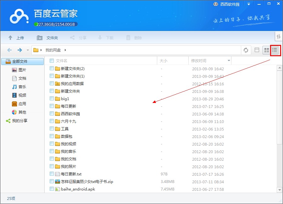The height and width of the screenshot is (204, 283).
Task: Select 我的分享 in the sidebar
Action: tap(19, 121)
